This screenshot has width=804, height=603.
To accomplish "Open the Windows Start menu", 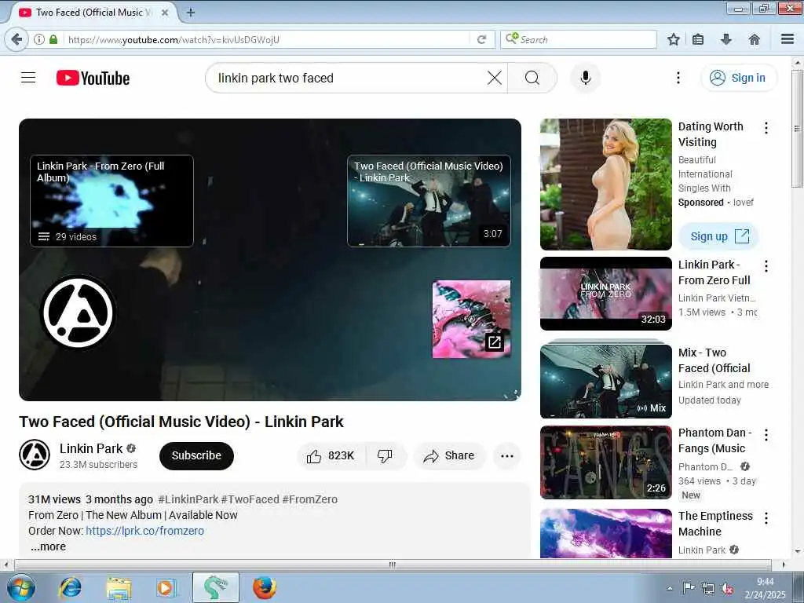I will pyautogui.click(x=20, y=587).
